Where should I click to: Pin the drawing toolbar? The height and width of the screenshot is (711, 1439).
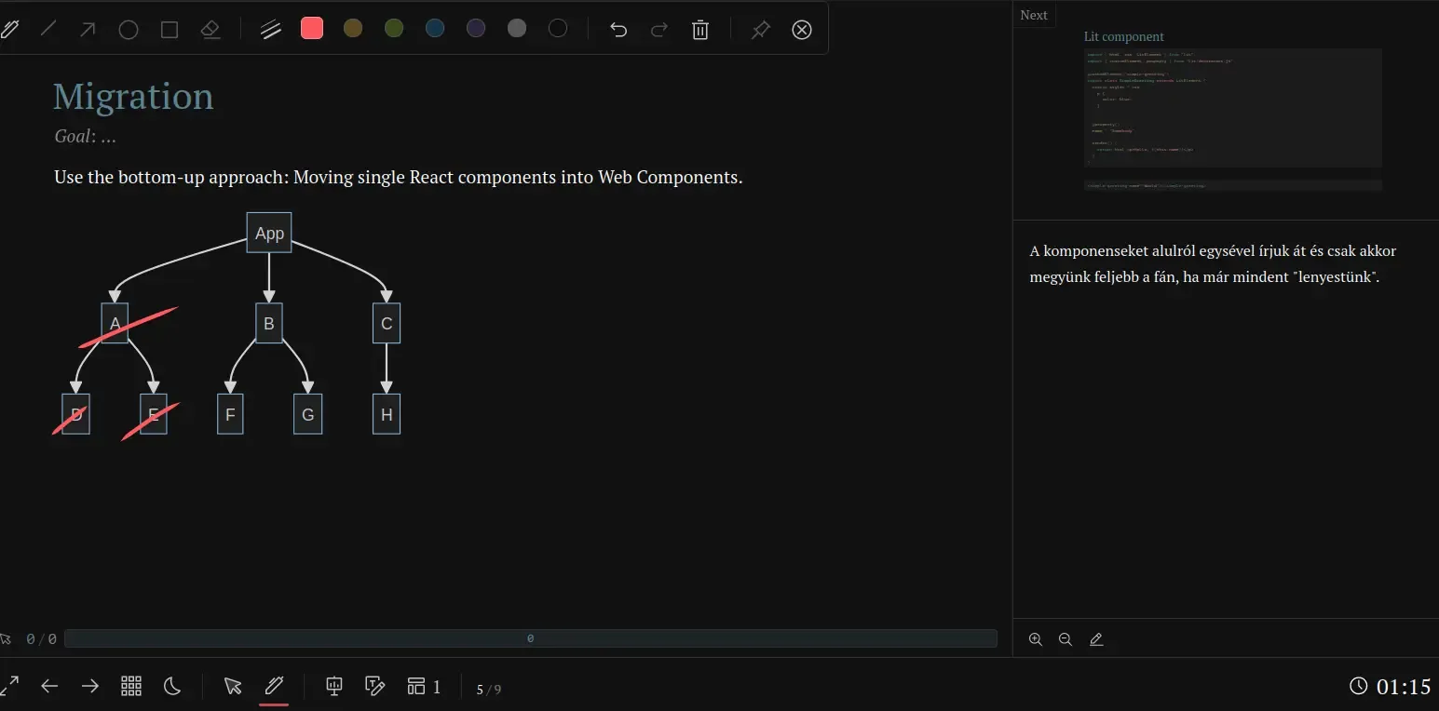pyautogui.click(x=760, y=29)
